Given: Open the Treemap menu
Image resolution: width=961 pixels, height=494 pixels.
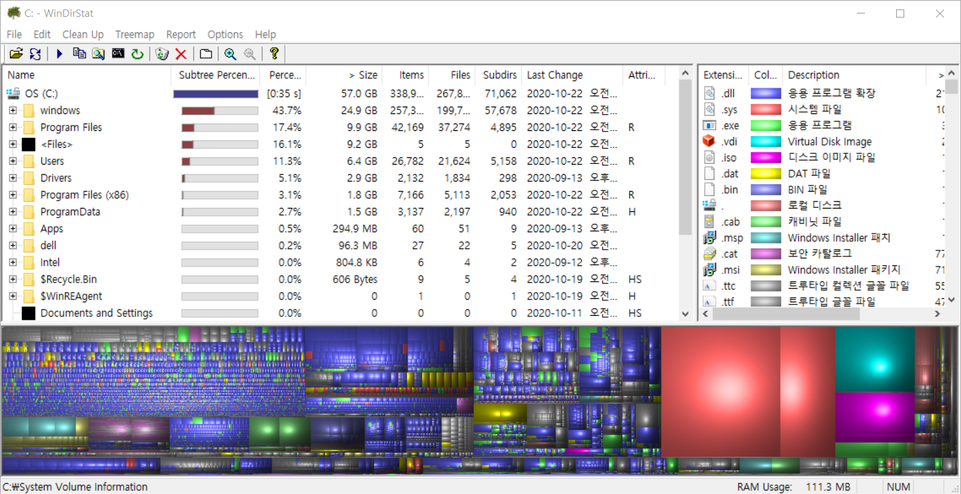Looking at the screenshot, I should [x=134, y=34].
